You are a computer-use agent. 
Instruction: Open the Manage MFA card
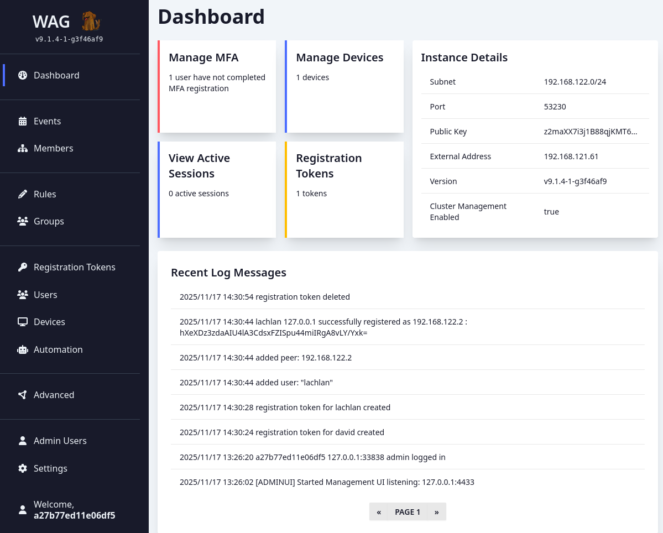(217, 86)
